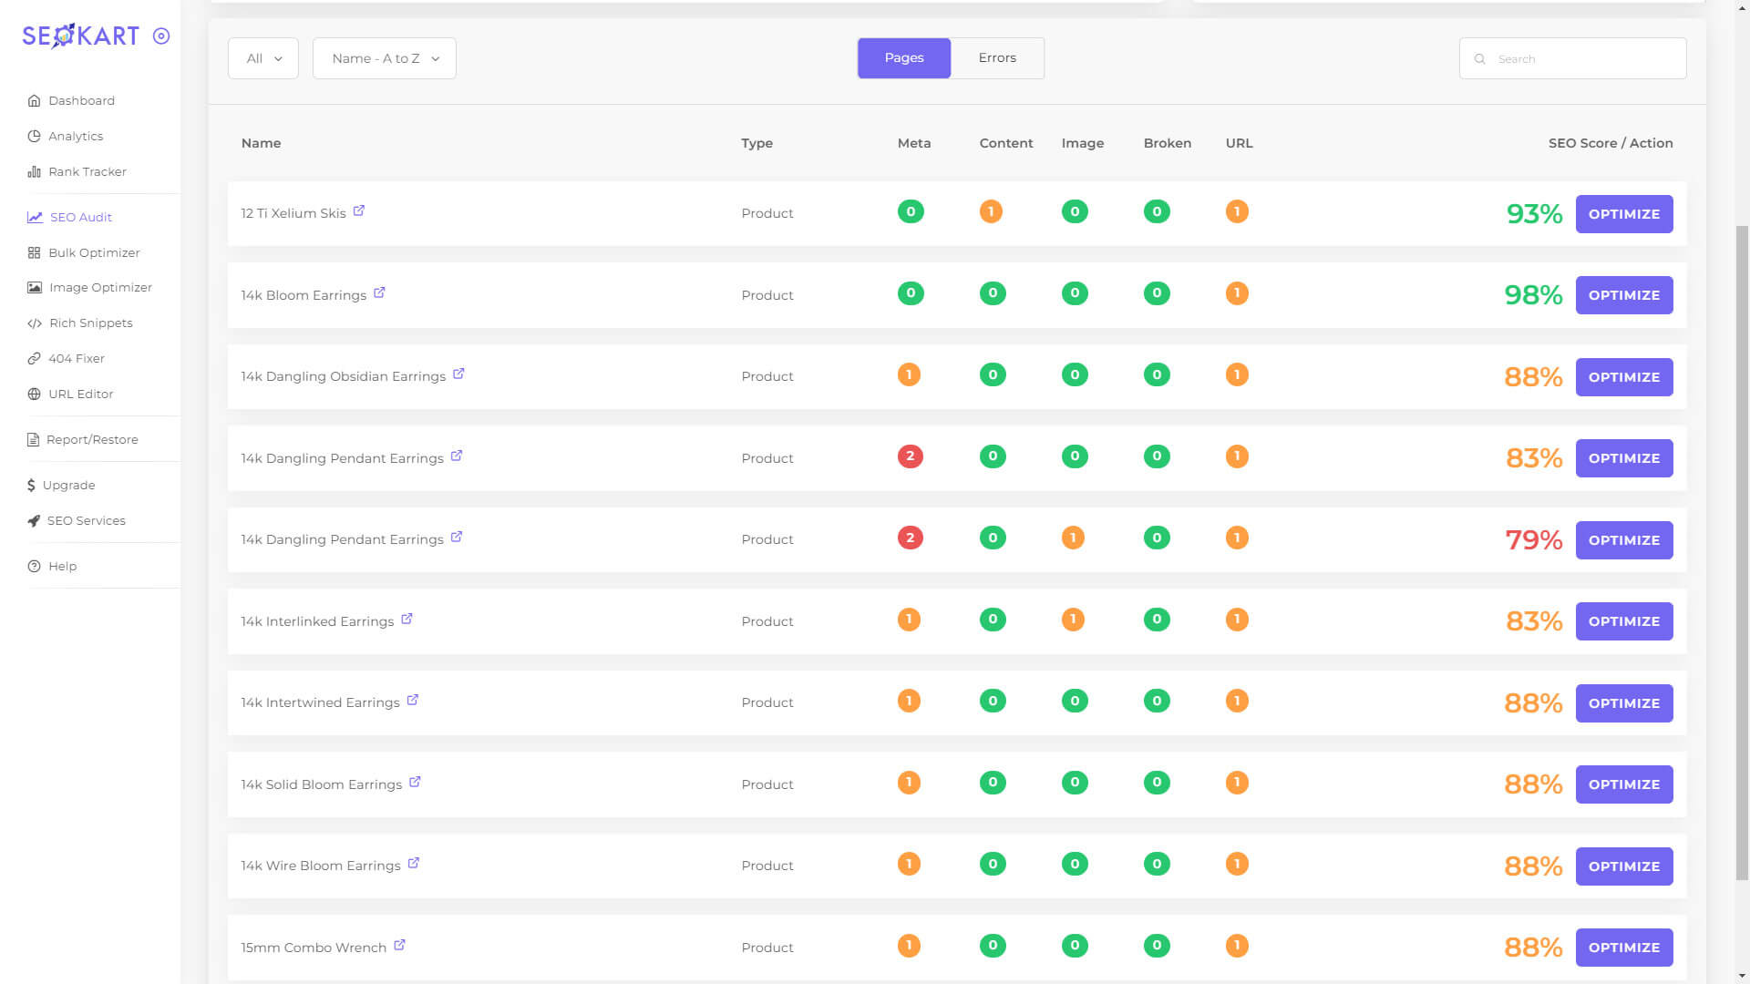This screenshot has width=1750, height=984.
Task: Click the Rank Tracker sidebar item
Action: 87,171
